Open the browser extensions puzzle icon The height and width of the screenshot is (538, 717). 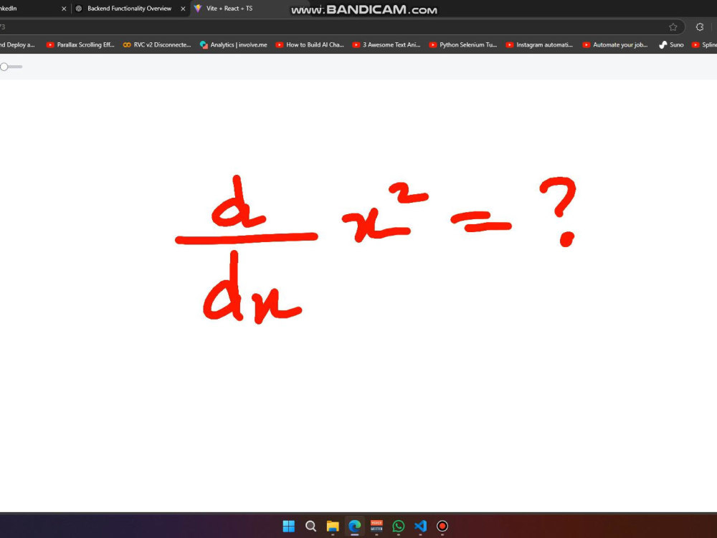coord(700,27)
